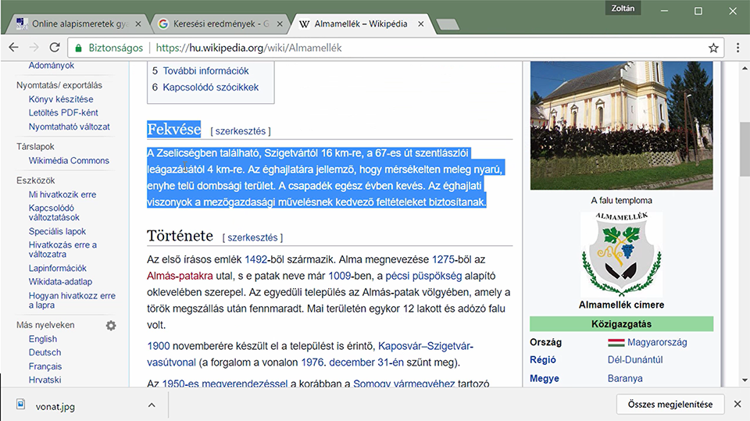Open the new tab button

coord(448,24)
